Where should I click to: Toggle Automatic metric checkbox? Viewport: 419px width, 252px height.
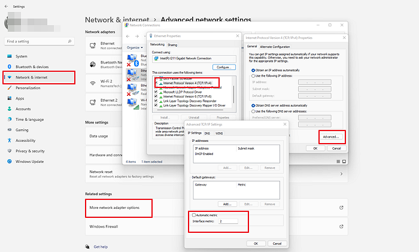(194, 215)
